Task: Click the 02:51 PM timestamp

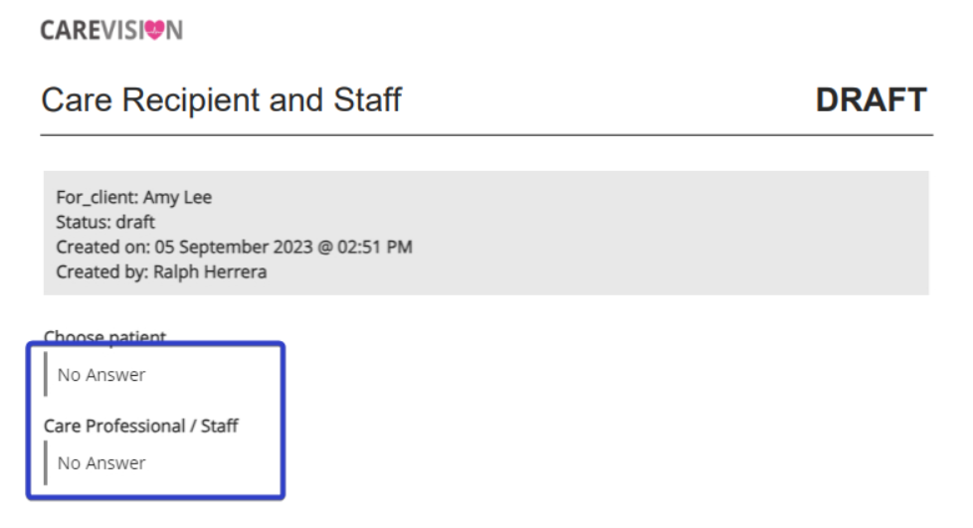Action: coord(375,247)
